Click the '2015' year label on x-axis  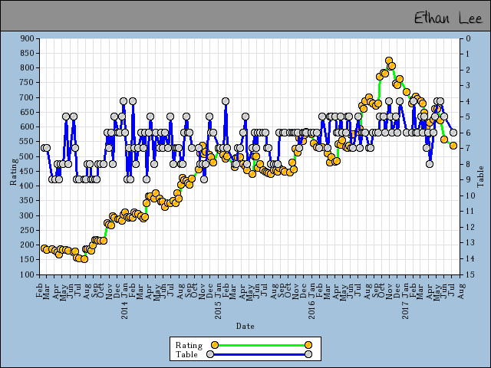pos(218,310)
